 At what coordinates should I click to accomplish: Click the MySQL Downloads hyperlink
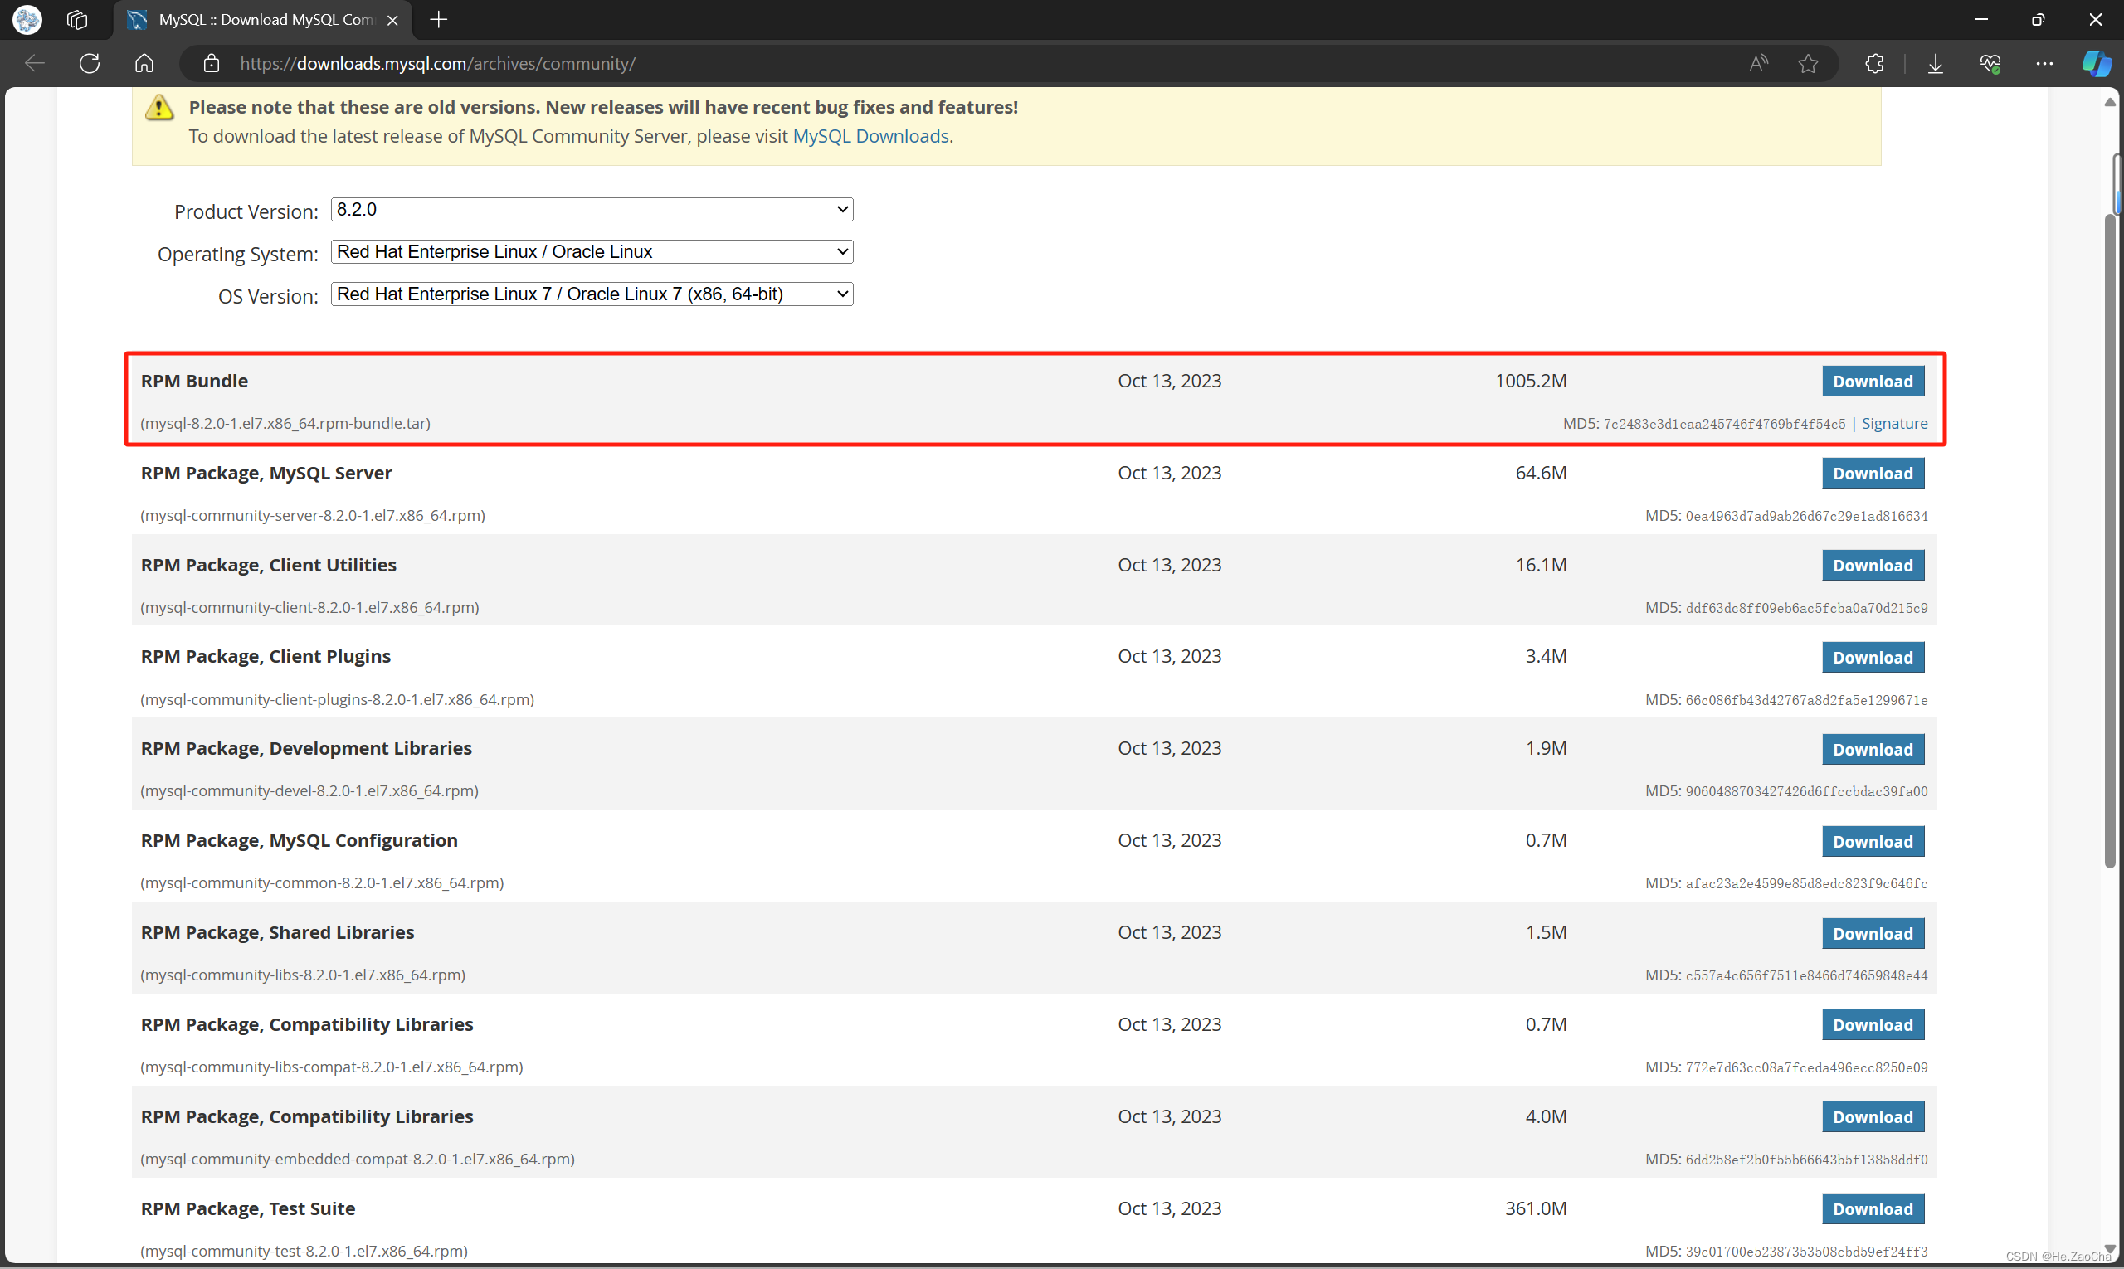[872, 136]
